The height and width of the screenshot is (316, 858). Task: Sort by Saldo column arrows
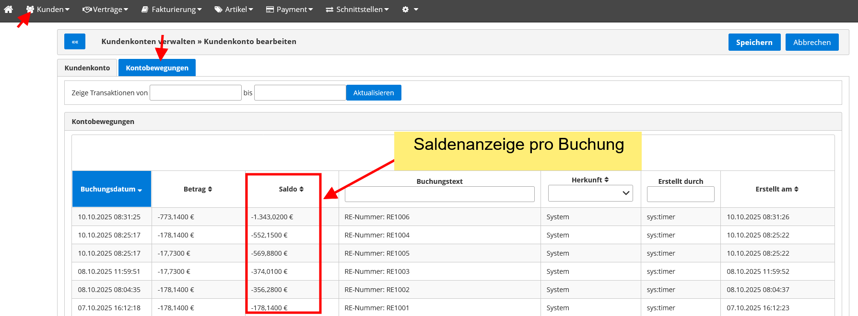(302, 189)
